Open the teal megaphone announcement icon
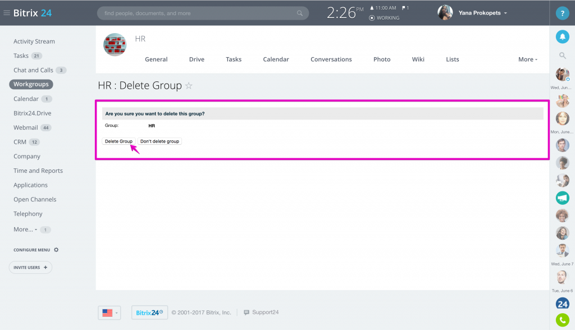The width and height of the screenshot is (575, 330). click(x=562, y=198)
